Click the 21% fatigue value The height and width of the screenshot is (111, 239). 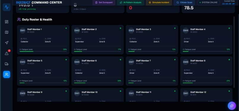point(228,81)
